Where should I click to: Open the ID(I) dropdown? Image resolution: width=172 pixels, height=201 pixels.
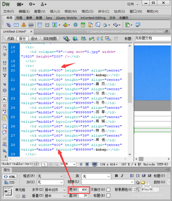pos(50,182)
